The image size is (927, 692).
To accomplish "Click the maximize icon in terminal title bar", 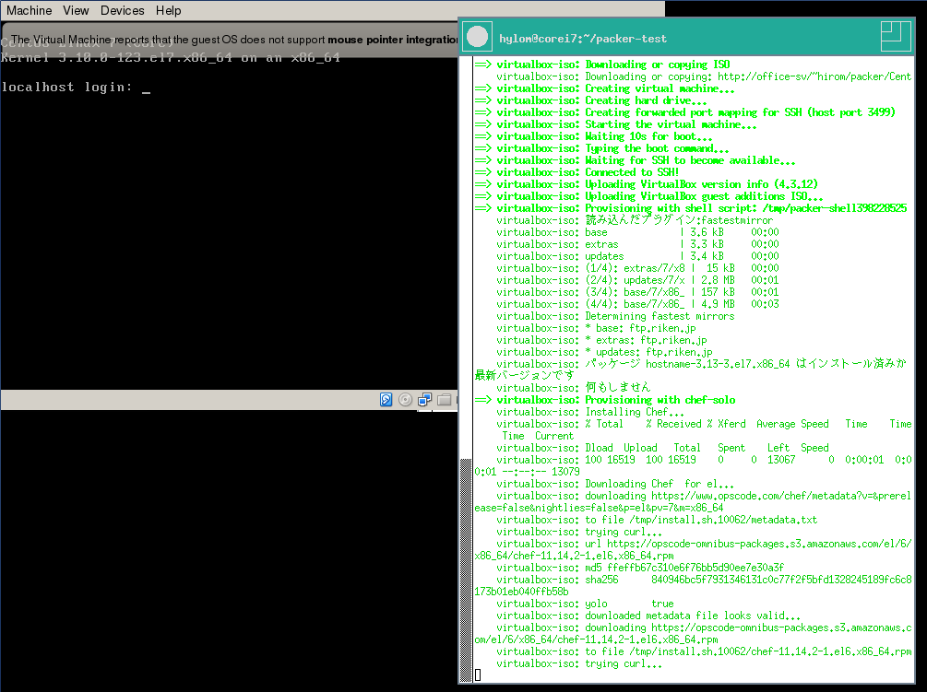I will point(896,37).
